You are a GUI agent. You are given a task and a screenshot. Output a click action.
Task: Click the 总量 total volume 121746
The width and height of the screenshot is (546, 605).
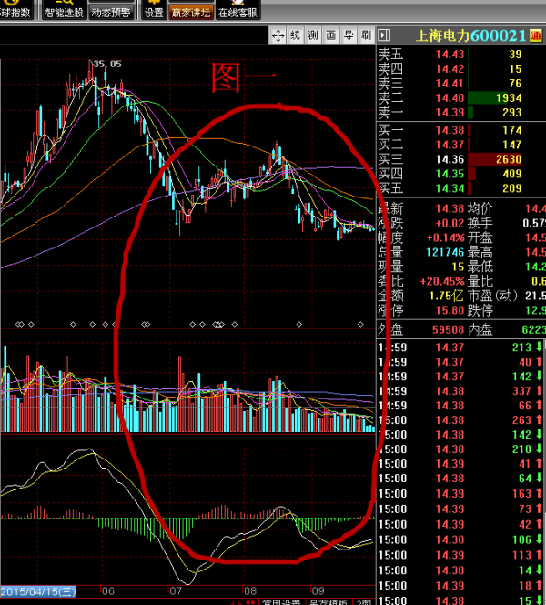445,252
